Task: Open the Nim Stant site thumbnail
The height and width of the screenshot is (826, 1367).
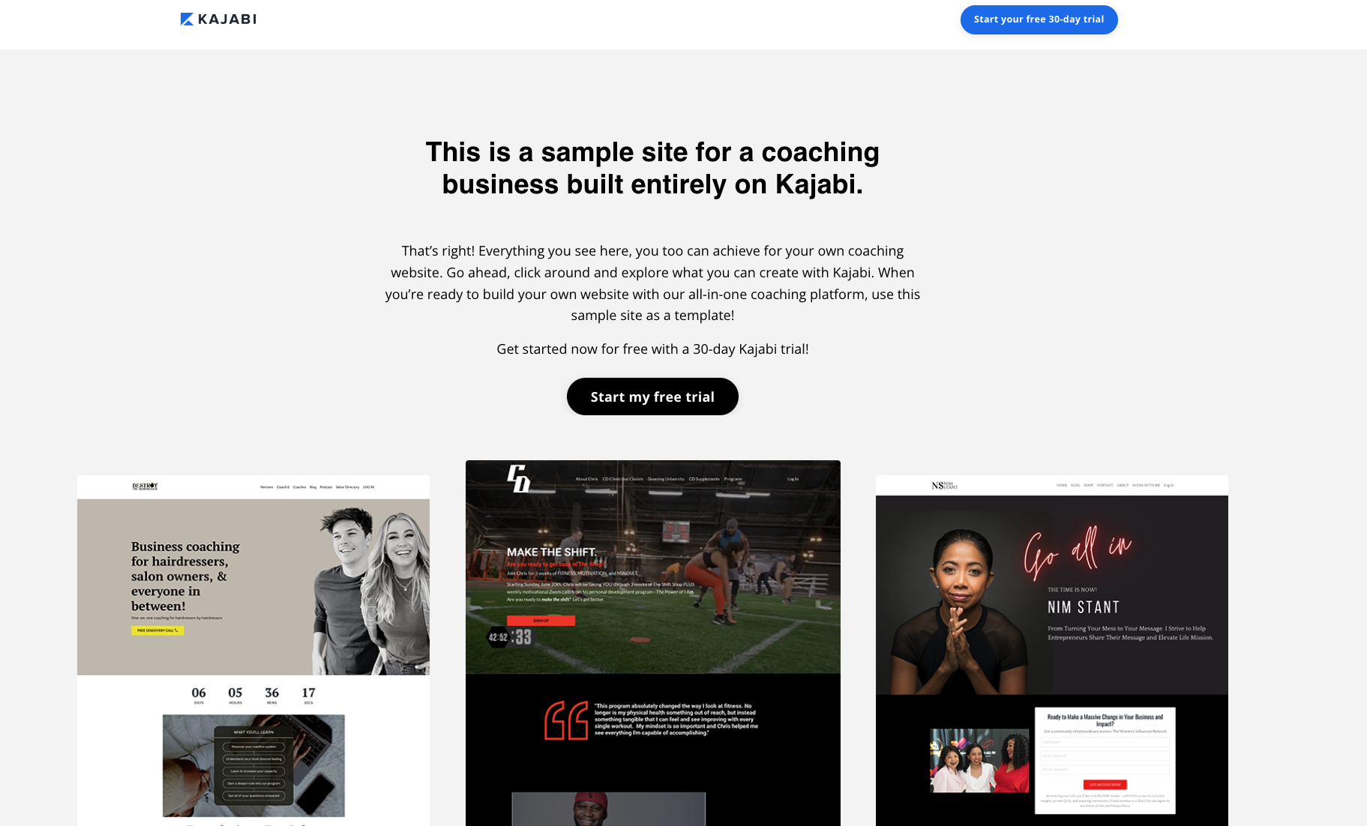Action: [1052, 650]
